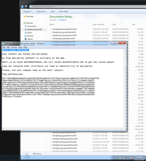Image resolution: width=146 pixels, height=161 pixels.
Task: Click the Music library icon
Action: [26, 33]
